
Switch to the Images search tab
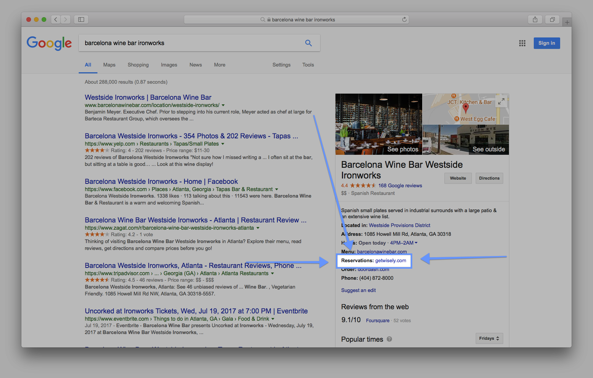(x=169, y=65)
